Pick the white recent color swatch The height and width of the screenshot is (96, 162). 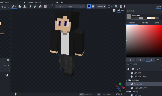pyautogui.click(x=149, y=18)
